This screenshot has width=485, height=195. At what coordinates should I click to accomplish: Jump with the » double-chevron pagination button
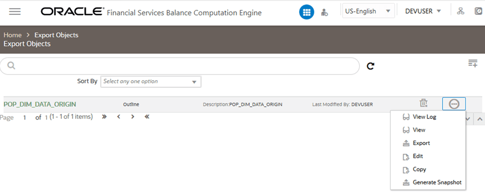coord(104,116)
